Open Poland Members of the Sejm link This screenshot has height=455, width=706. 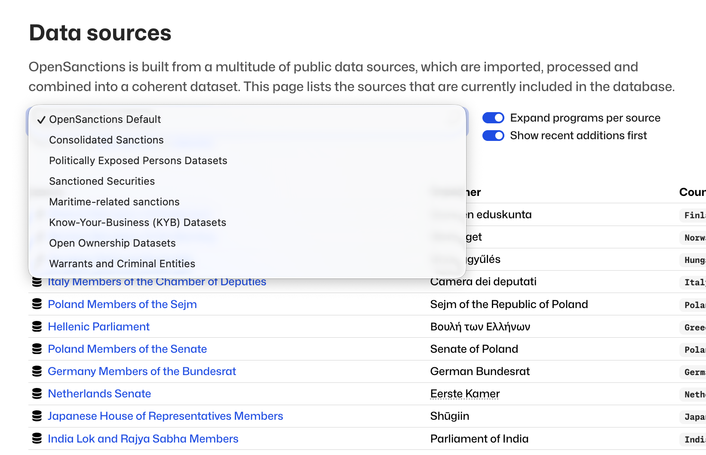[123, 304]
